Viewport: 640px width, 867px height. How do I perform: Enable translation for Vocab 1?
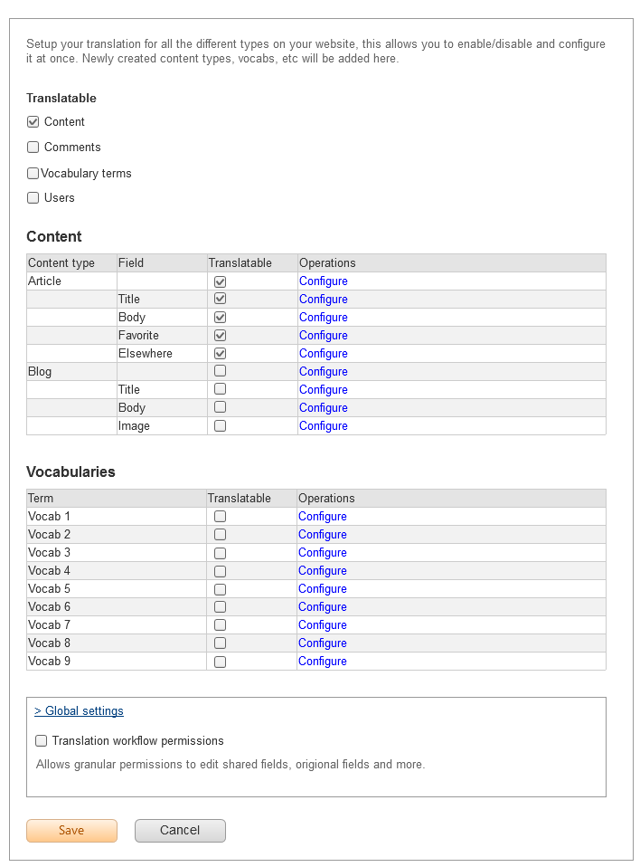point(220,517)
